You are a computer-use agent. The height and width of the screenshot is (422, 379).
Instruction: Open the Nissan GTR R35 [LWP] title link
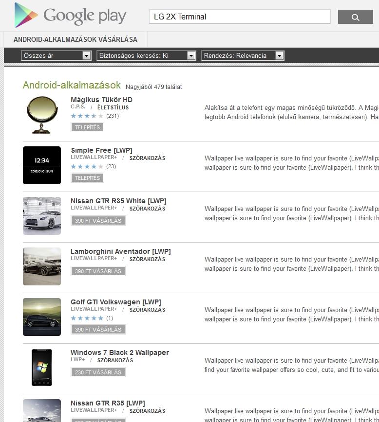pyautogui.click(x=108, y=403)
